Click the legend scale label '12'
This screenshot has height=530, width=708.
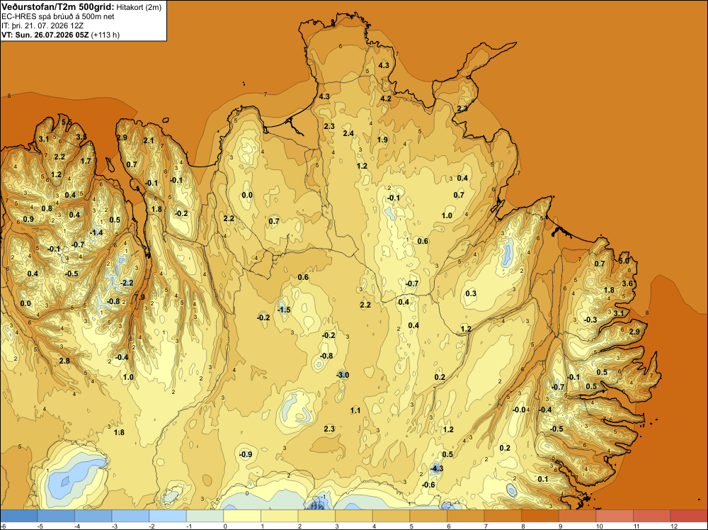[674, 526]
